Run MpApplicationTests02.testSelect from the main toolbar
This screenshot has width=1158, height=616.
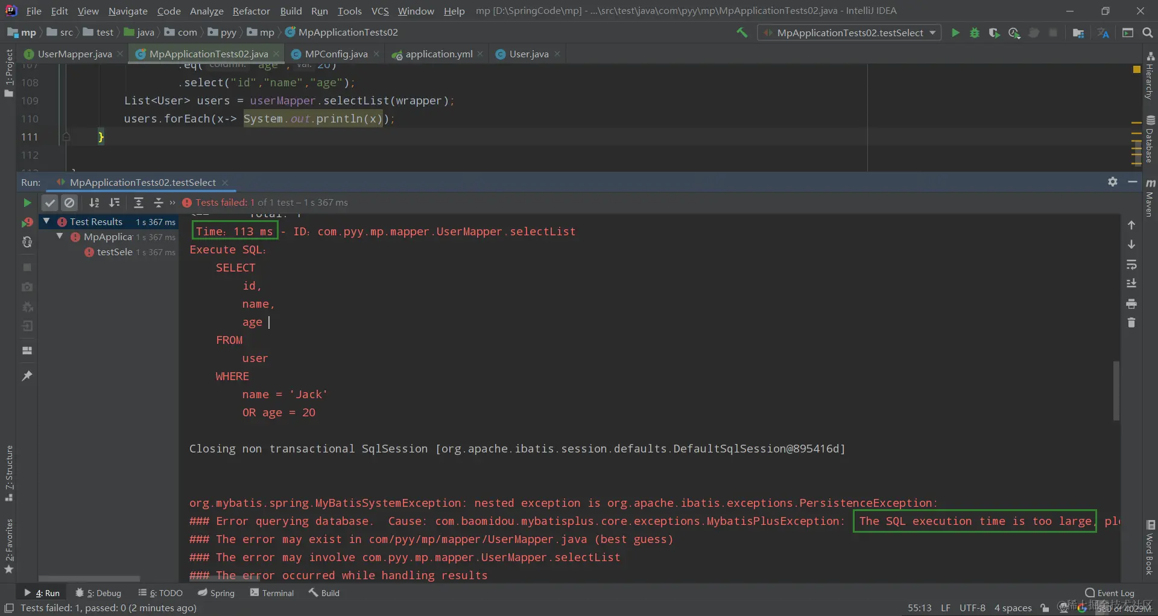pos(955,33)
